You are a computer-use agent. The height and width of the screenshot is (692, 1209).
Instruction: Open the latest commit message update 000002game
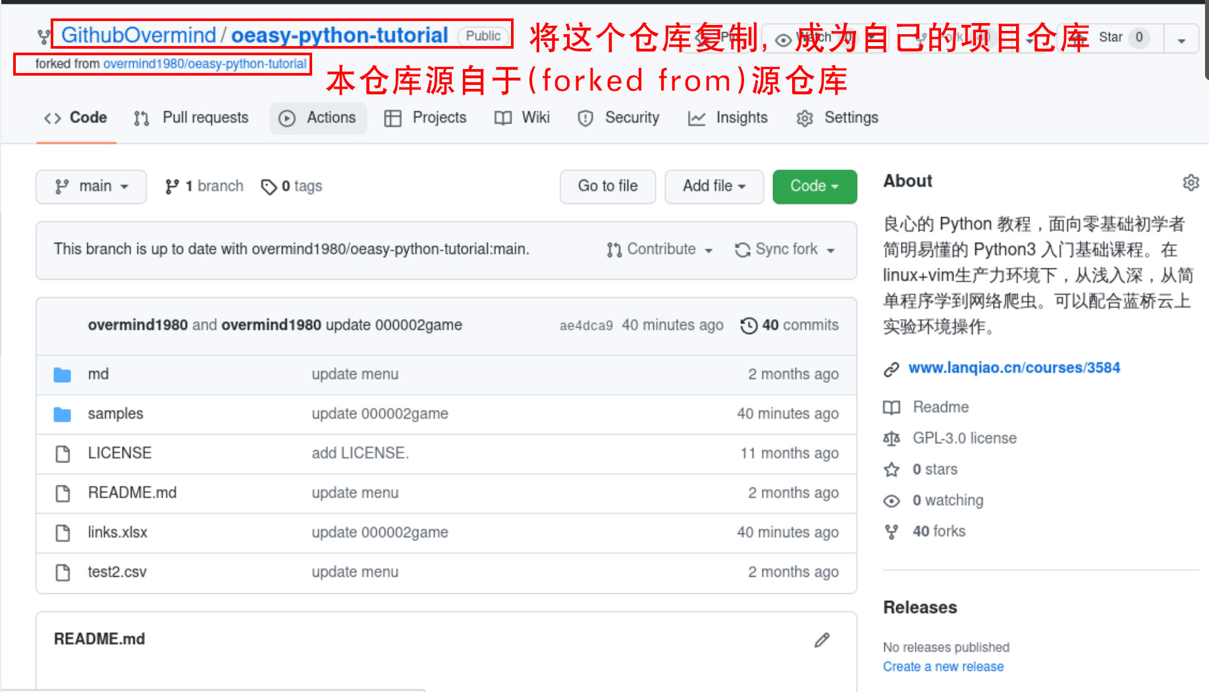tap(394, 325)
